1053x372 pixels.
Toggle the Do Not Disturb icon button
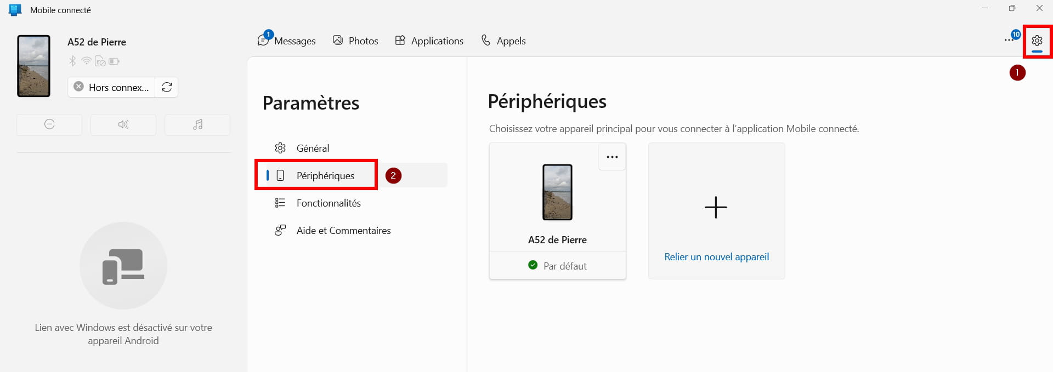click(x=49, y=124)
